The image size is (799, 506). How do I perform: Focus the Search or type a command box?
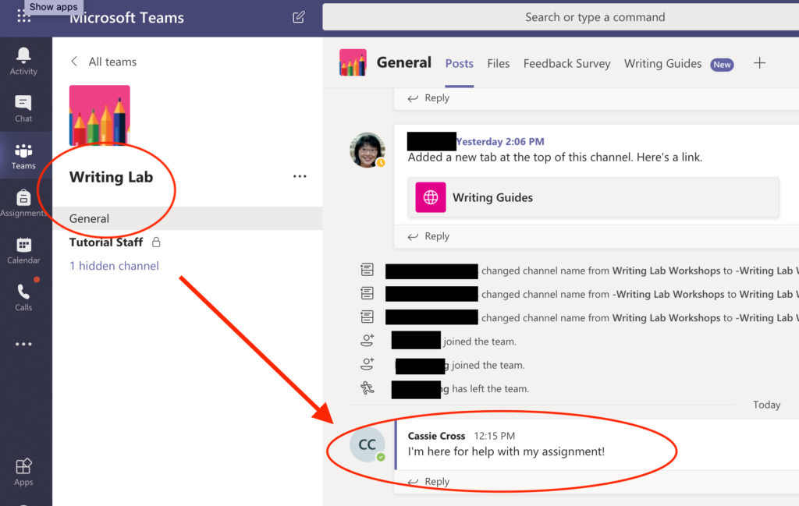point(560,17)
